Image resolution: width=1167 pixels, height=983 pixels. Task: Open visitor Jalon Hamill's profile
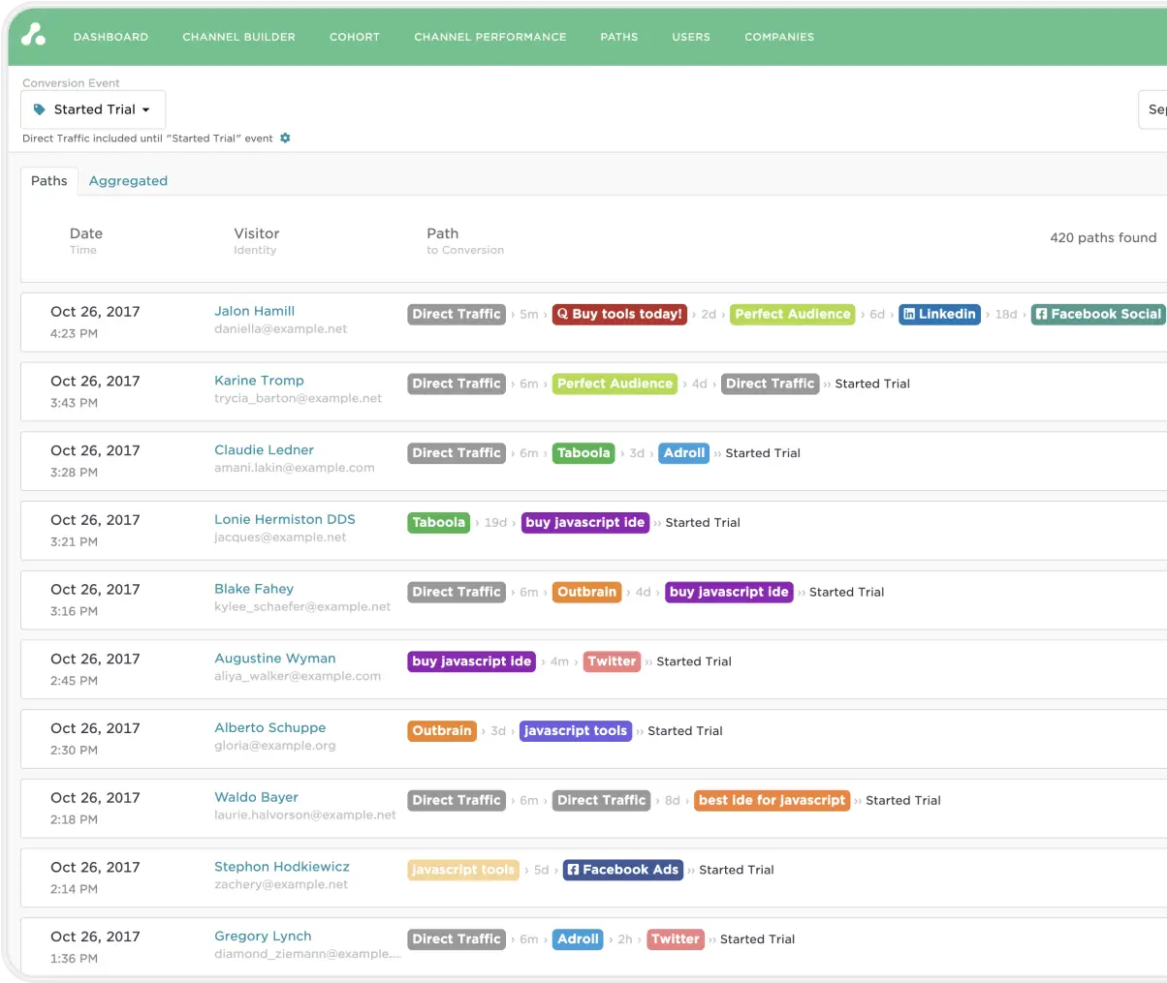[254, 311]
